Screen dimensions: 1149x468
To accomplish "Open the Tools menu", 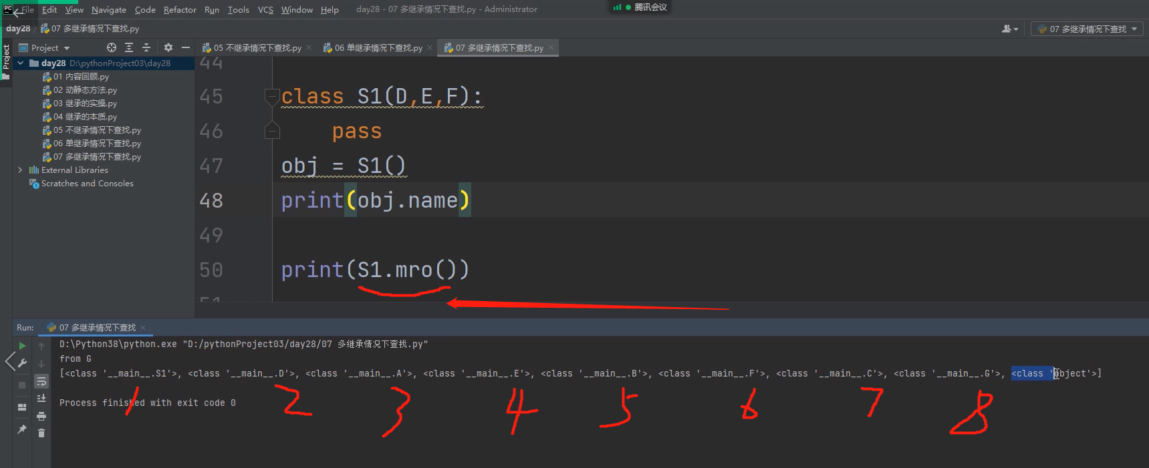I will 238,9.
